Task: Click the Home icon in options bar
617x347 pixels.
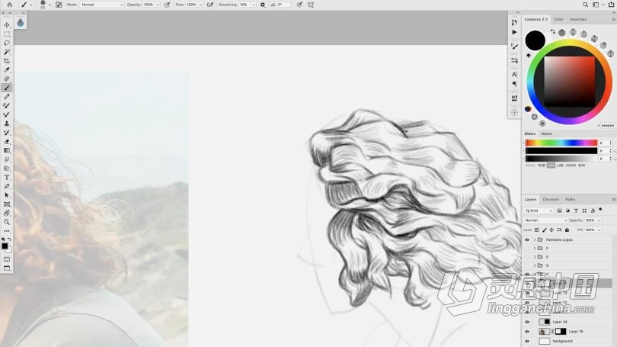Action: [9, 5]
